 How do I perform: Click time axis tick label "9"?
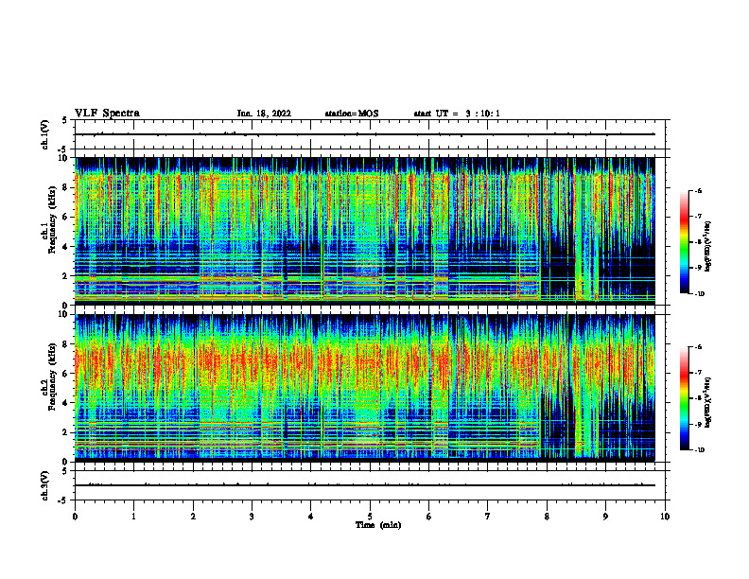coord(605,517)
